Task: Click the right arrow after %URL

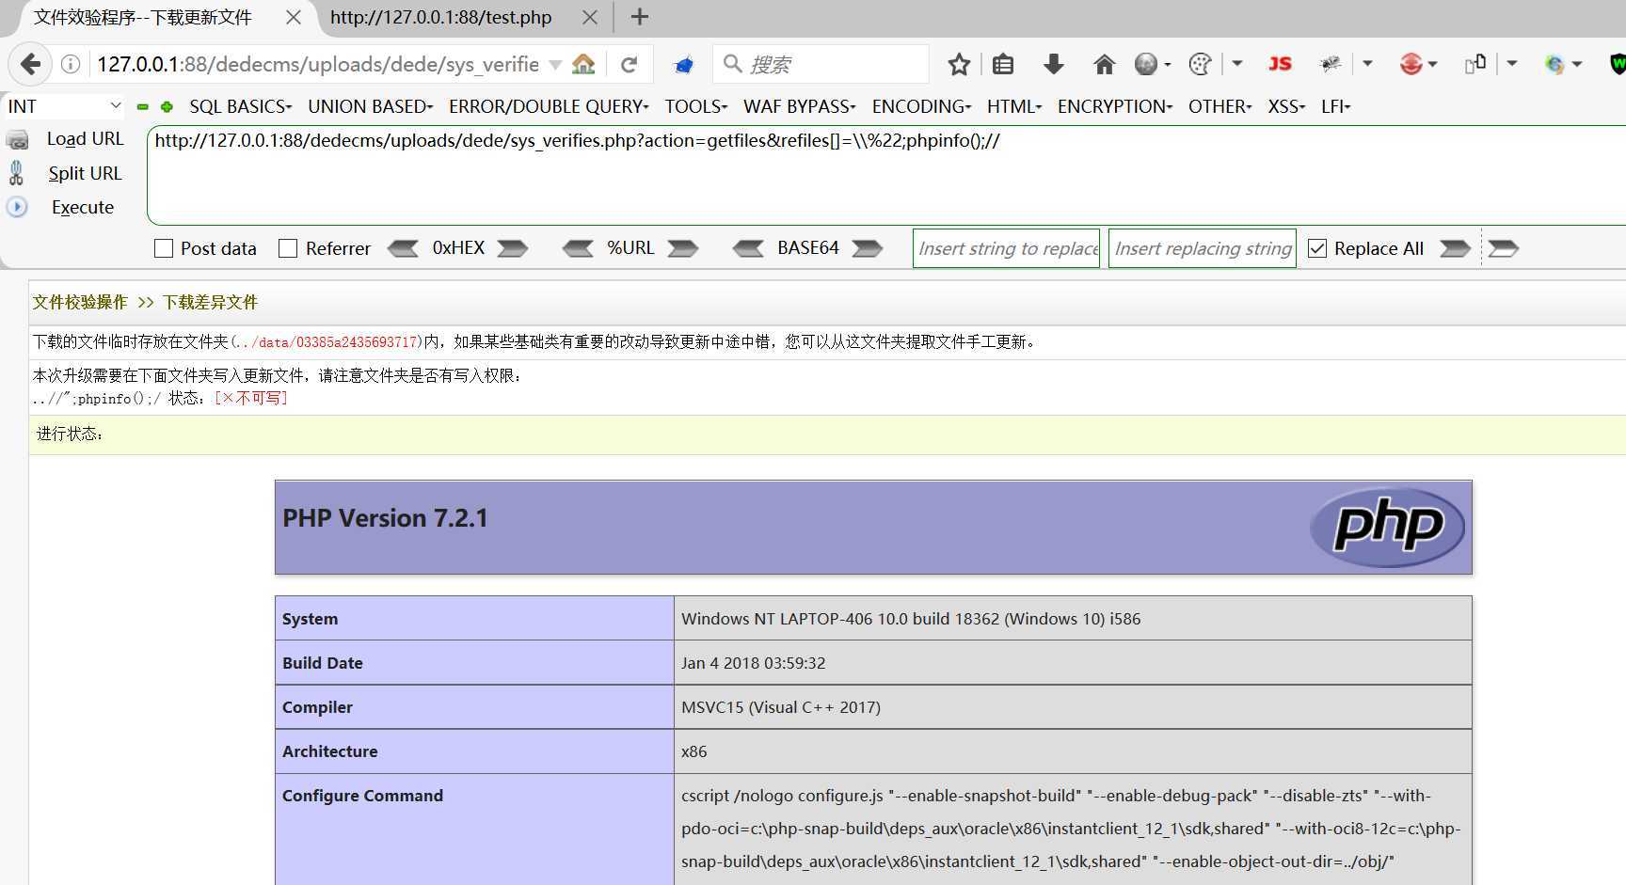Action: tap(683, 248)
